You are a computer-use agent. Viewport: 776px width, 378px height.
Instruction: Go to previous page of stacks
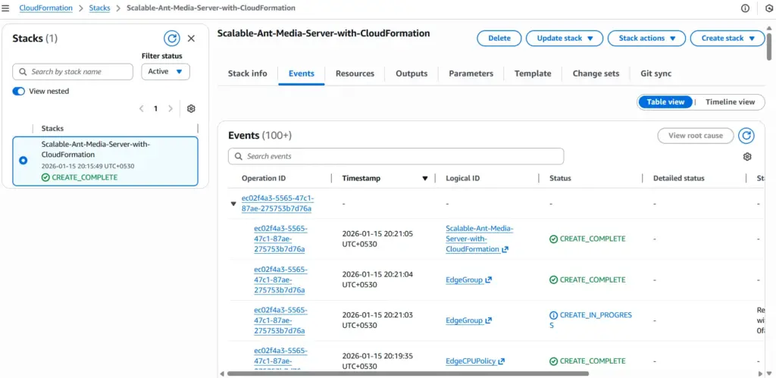(142, 109)
